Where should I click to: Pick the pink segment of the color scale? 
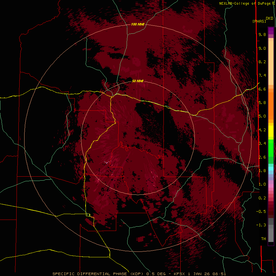click(x=271, y=186)
